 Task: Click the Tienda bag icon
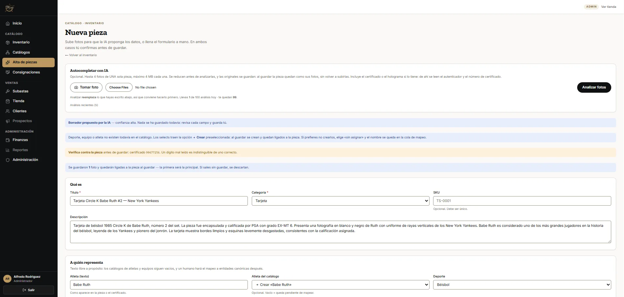click(8, 101)
